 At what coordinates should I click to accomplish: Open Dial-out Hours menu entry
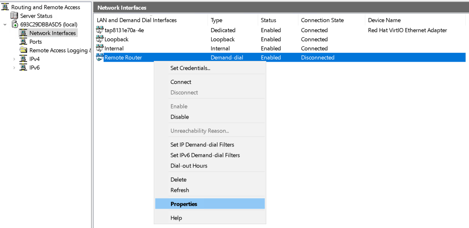coord(189,166)
